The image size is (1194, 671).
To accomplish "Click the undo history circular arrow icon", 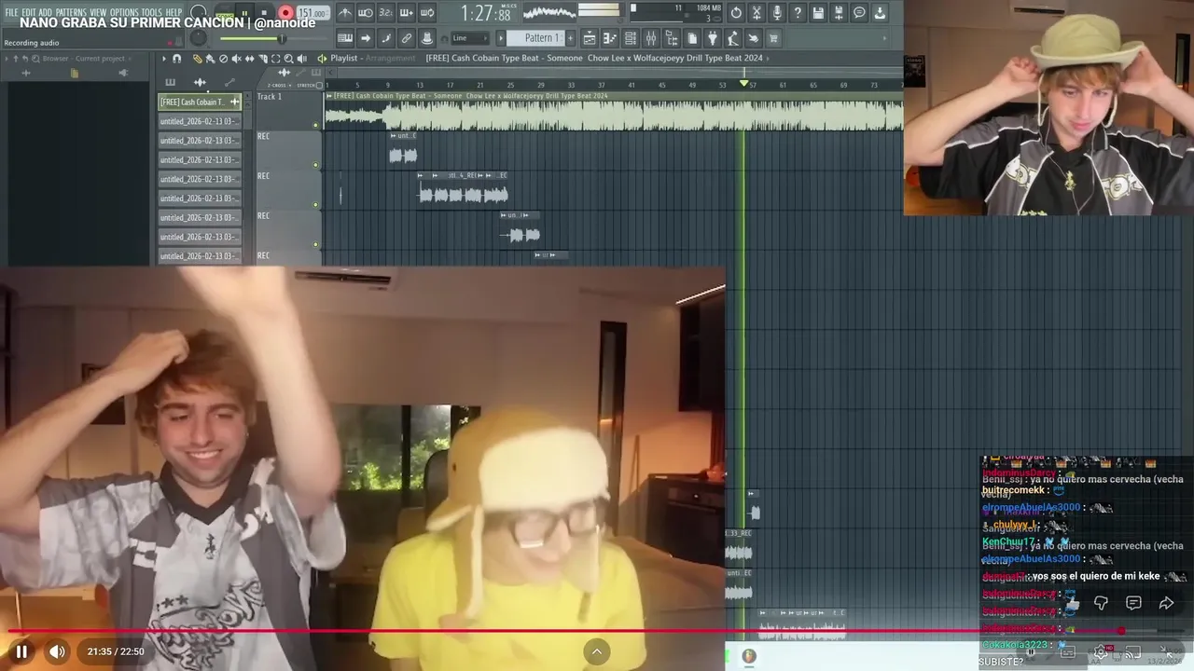I will coord(736,13).
